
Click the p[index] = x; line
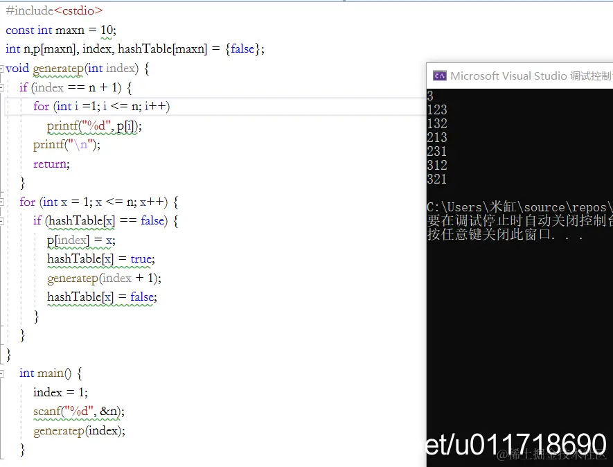(x=81, y=240)
